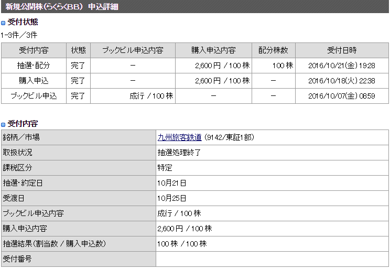Viewport: 390px width, 269px height.
Task: Click the 2016/10/21(金) 19:28 timestamp
Action: (342, 66)
